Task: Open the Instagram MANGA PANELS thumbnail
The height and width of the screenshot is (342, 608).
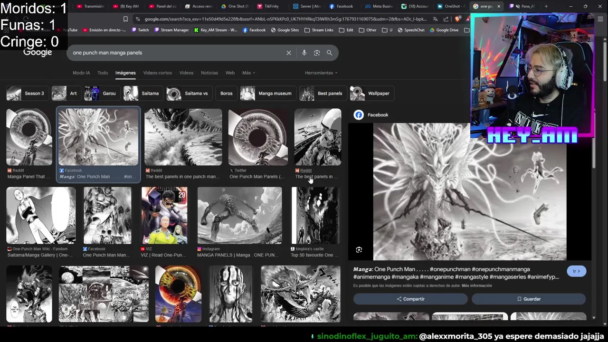Action: (x=239, y=216)
